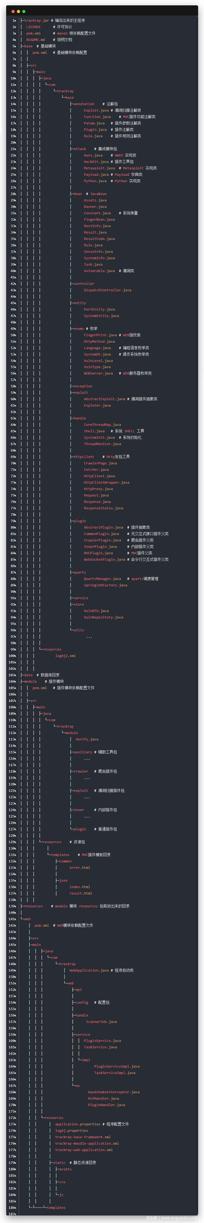Click the red close window dot
Screen dimensions: 204x1223
click(x=13, y=12)
